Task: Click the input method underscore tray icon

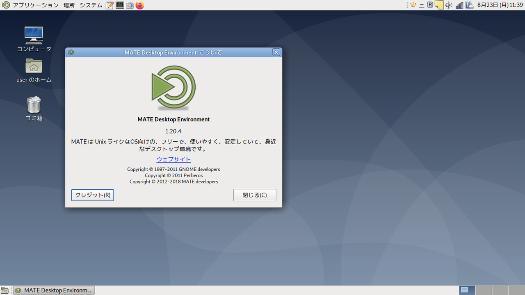Action: (422, 5)
